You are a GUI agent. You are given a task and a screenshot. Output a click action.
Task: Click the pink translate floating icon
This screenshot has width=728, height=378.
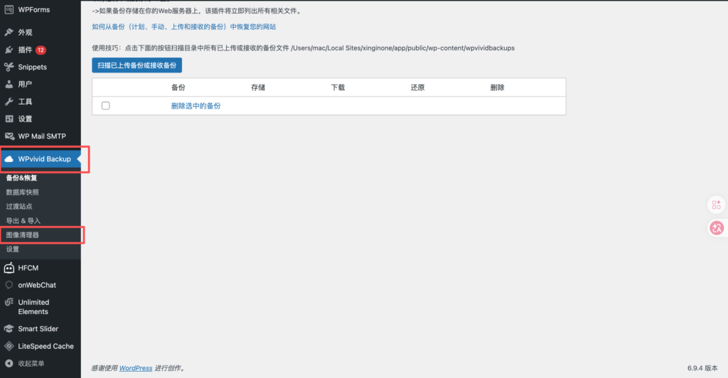click(717, 228)
